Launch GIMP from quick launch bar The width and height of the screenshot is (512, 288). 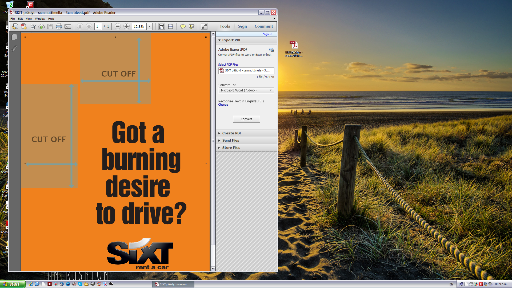coord(93,284)
